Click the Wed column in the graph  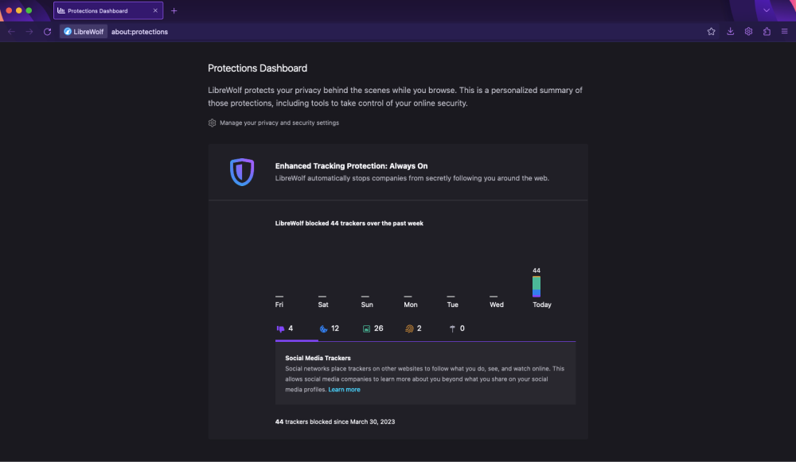pyautogui.click(x=497, y=301)
